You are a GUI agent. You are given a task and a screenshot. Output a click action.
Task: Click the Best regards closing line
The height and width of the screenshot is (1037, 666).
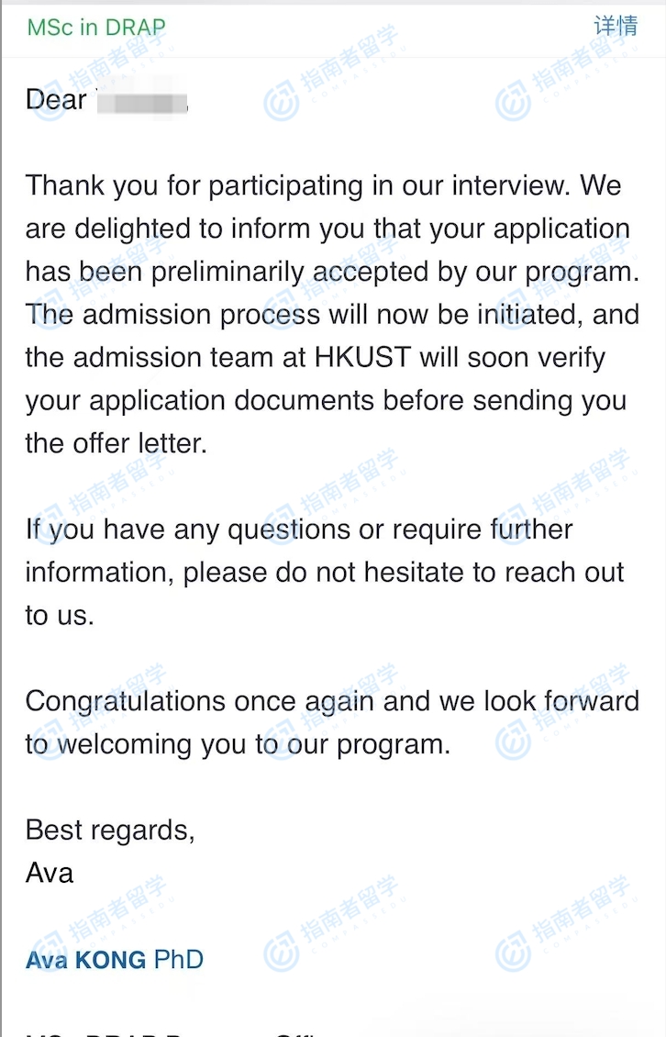[x=110, y=830]
